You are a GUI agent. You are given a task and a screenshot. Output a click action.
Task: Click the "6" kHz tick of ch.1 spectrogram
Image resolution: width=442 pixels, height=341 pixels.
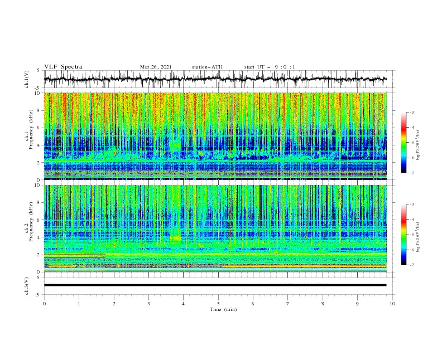40,128
